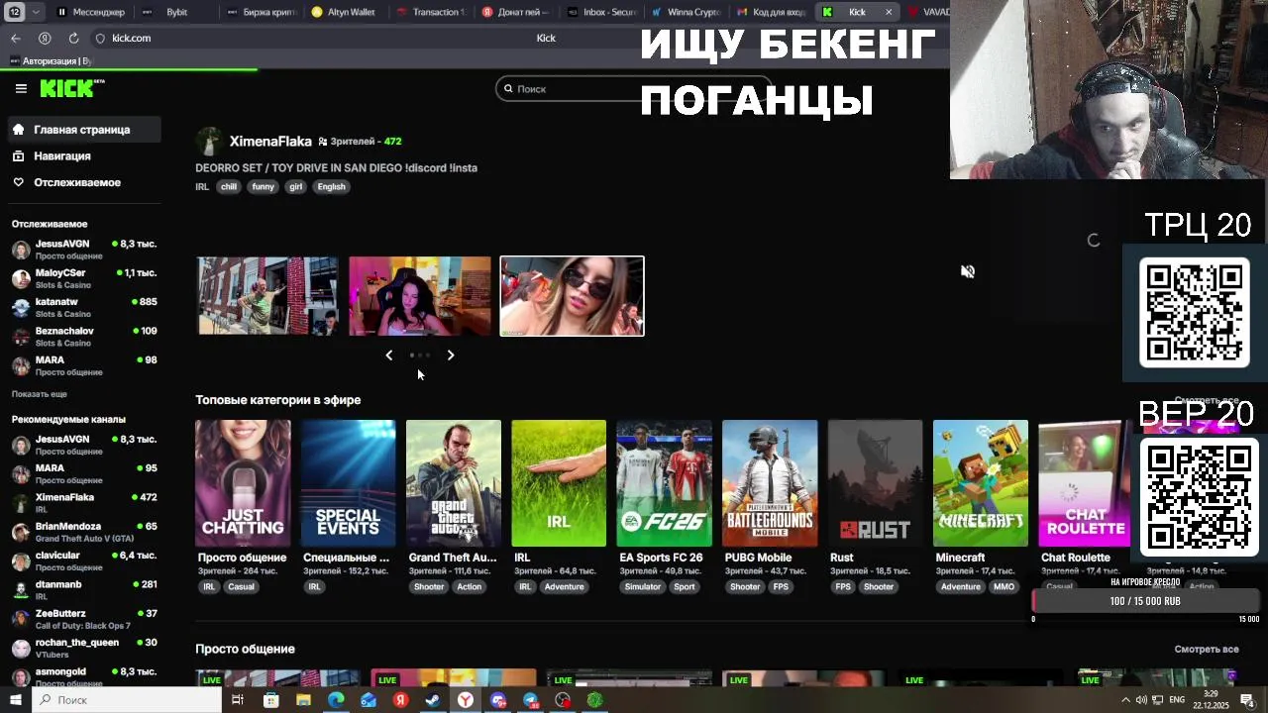Open the Chat Roulette category card

1084,483
